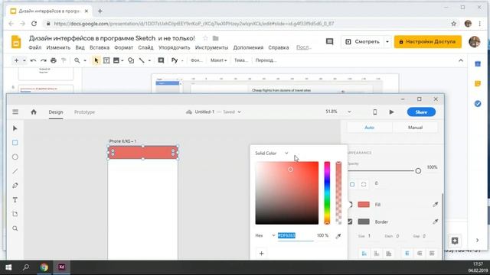Go to XD Home screen
The height and width of the screenshot is (275, 490).
tap(34, 112)
